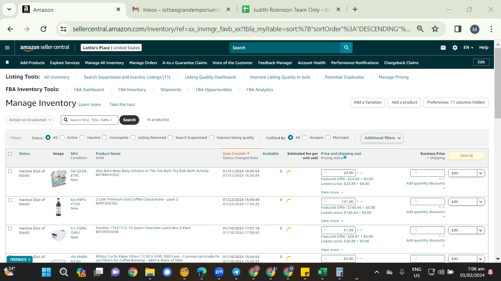Image resolution: width=501 pixels, height=281 pixels.
Task: Tick the select-all header checkbox
Action: pyautogui.click(x=10, y=154)
